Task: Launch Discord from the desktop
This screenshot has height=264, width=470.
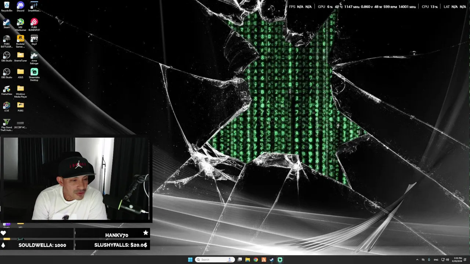Action: coord(21,7)
